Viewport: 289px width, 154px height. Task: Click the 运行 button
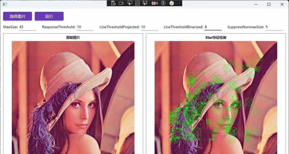click(x=49, y=16)
